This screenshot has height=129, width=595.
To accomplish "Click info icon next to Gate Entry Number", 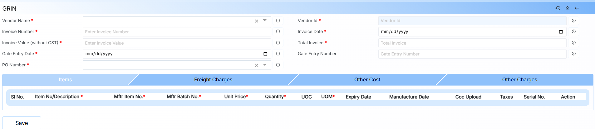I will [573, 54].
